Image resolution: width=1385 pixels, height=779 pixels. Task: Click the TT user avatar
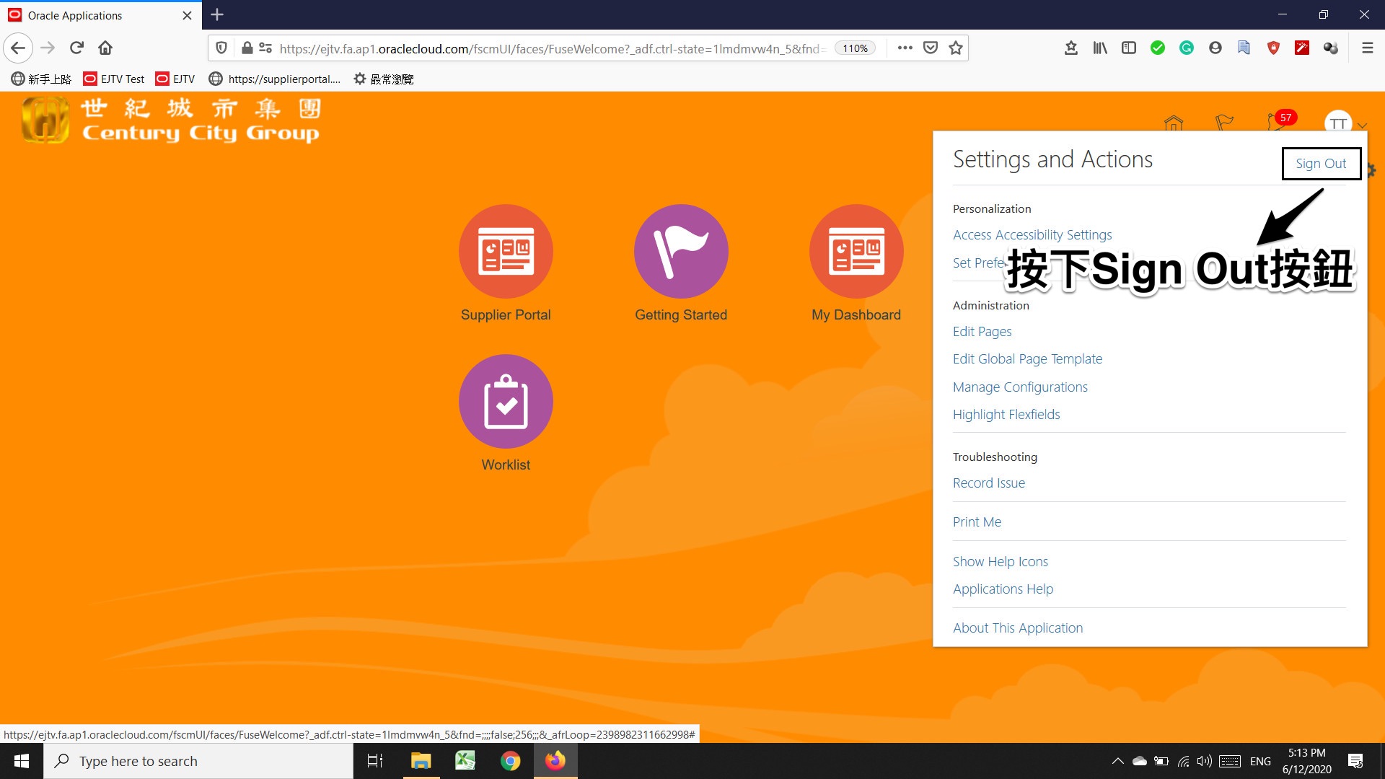1338,123
